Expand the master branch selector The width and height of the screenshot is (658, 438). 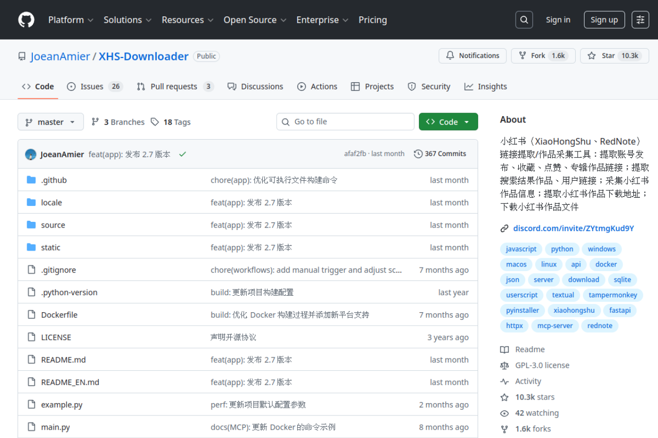pos(50,122)
